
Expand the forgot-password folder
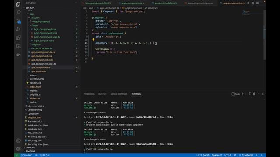point(52,21)
